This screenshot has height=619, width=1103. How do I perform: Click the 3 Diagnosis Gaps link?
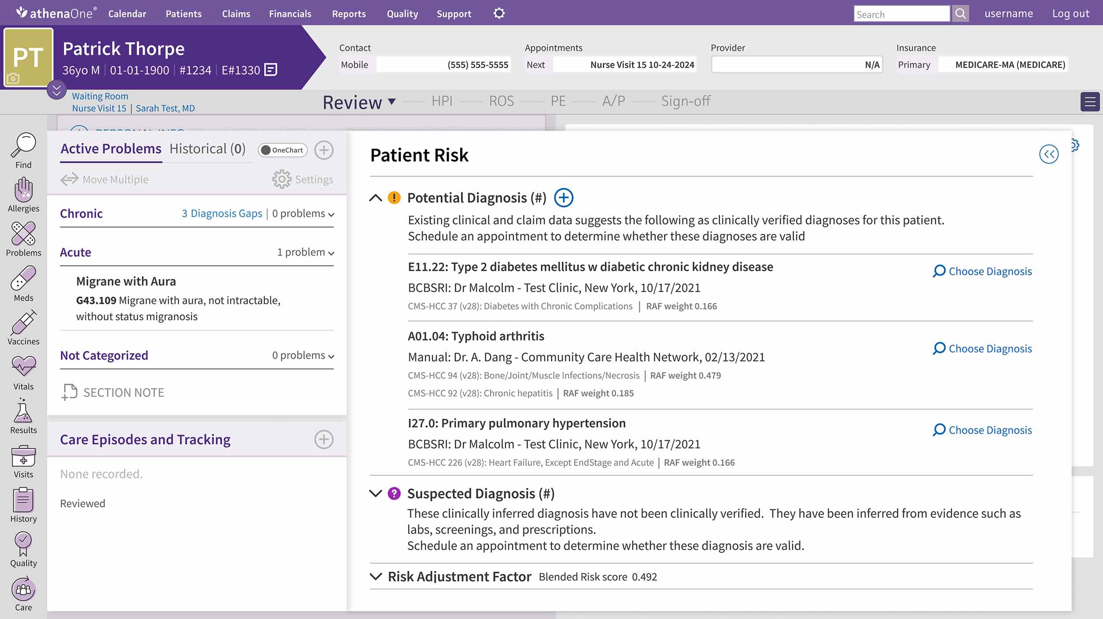[222, 214]
